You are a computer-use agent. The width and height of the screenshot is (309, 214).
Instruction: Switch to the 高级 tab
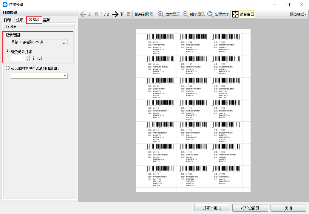pos(47,20)
